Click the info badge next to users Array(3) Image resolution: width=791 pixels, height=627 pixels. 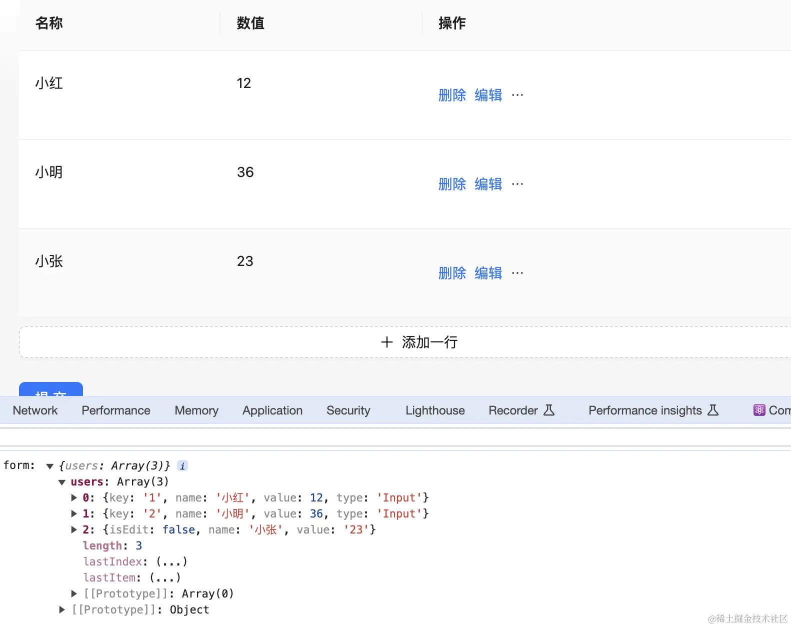(x=182, y=466)
